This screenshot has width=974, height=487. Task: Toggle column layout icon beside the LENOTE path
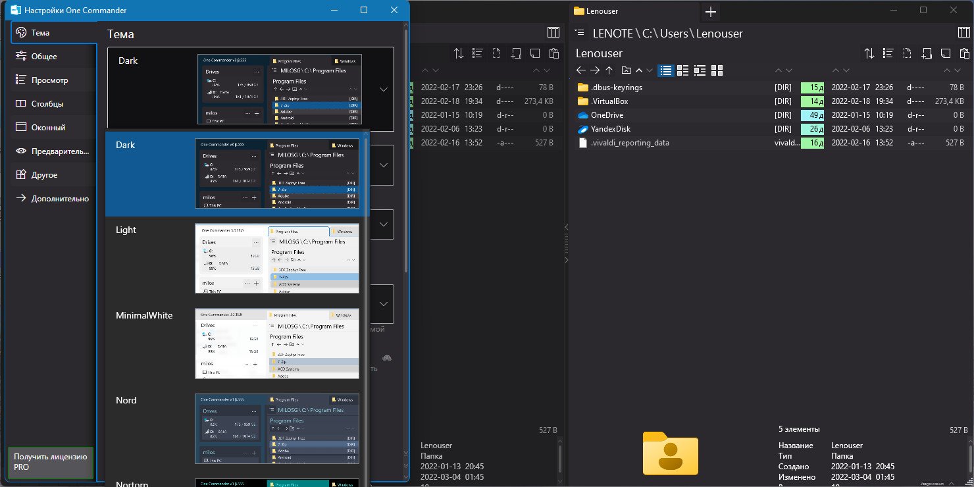click(964, 33)
